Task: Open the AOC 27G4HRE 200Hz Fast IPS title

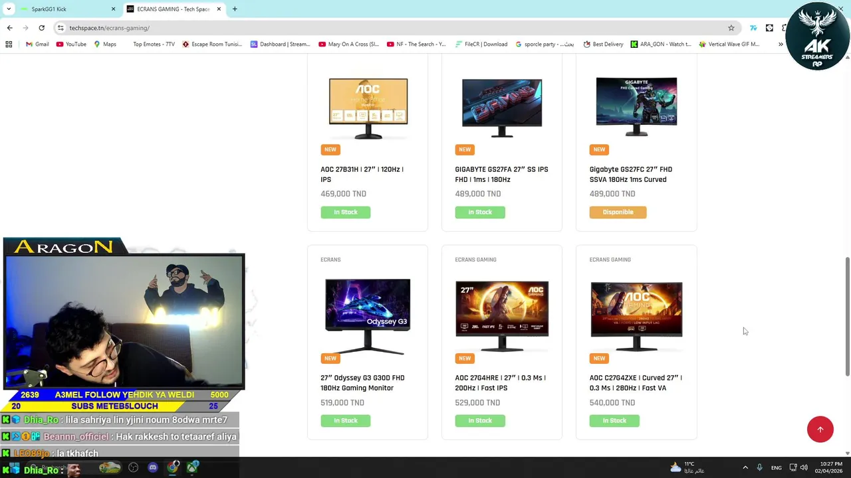Action: point(500,383)
